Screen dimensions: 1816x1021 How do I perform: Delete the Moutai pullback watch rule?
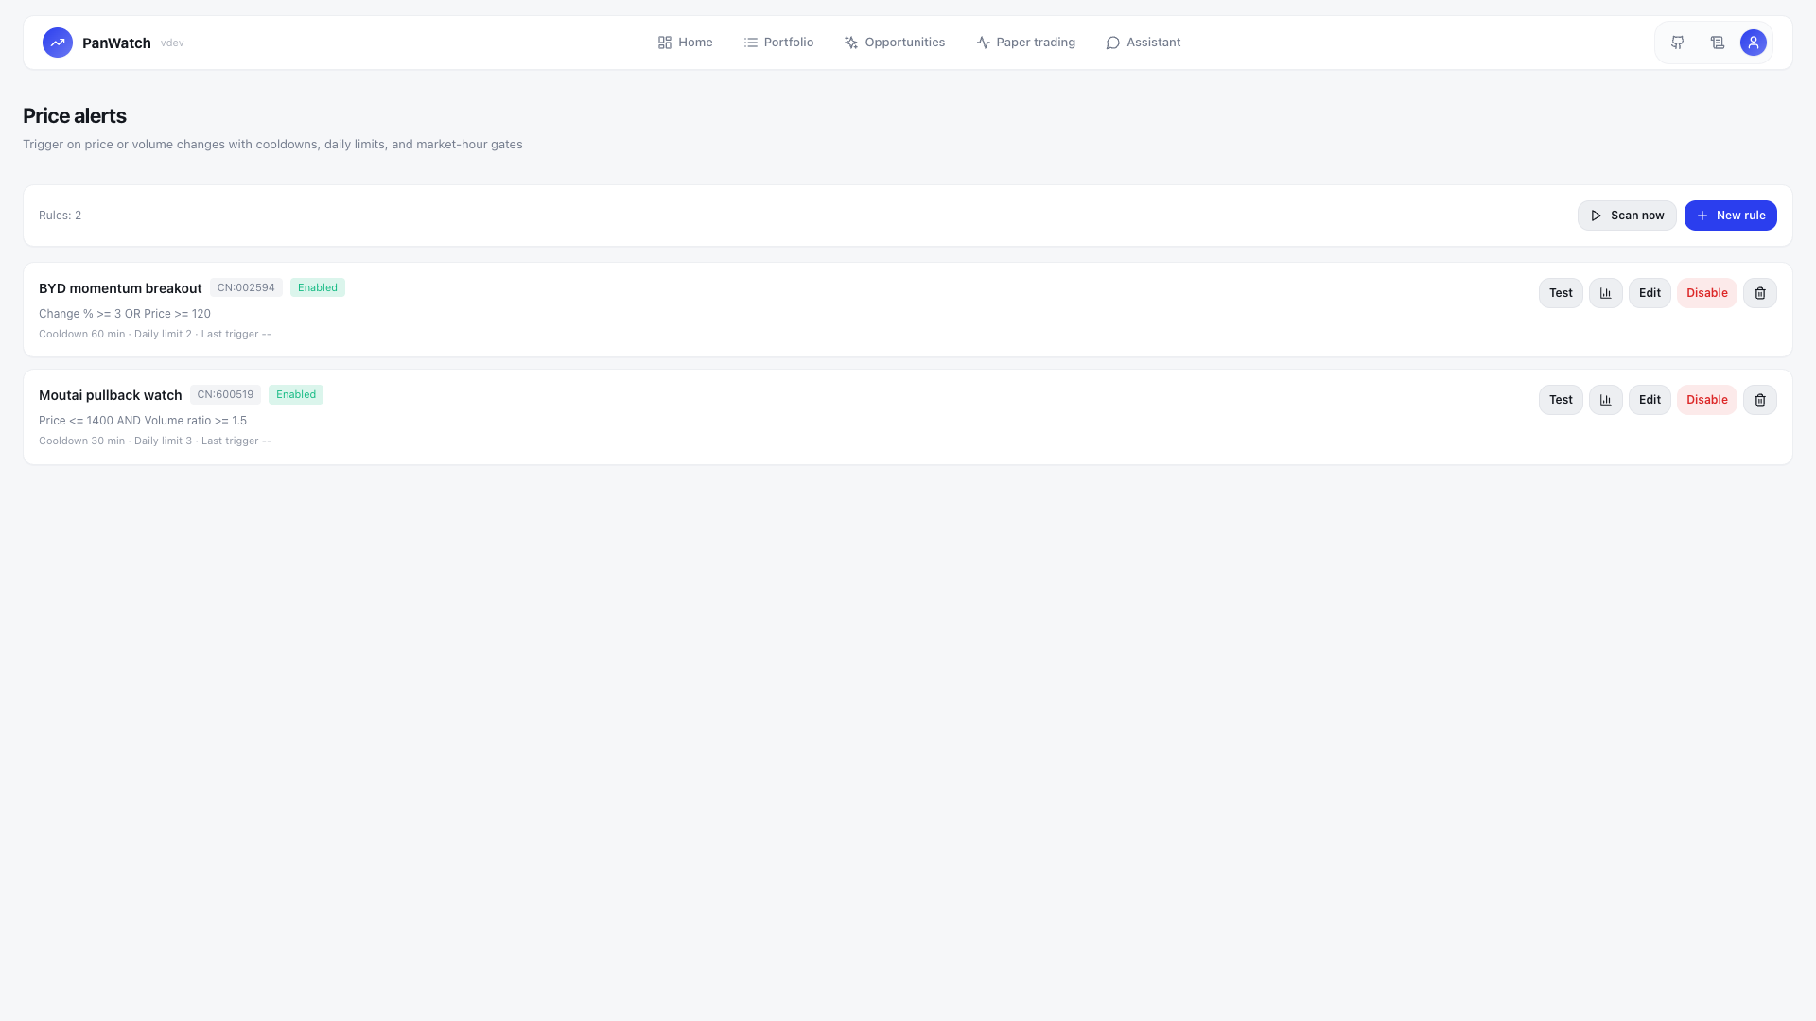(1760, 400)
